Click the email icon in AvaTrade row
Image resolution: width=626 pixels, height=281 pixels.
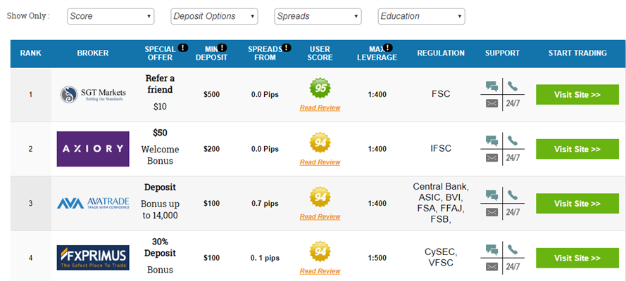pos(492,213)
